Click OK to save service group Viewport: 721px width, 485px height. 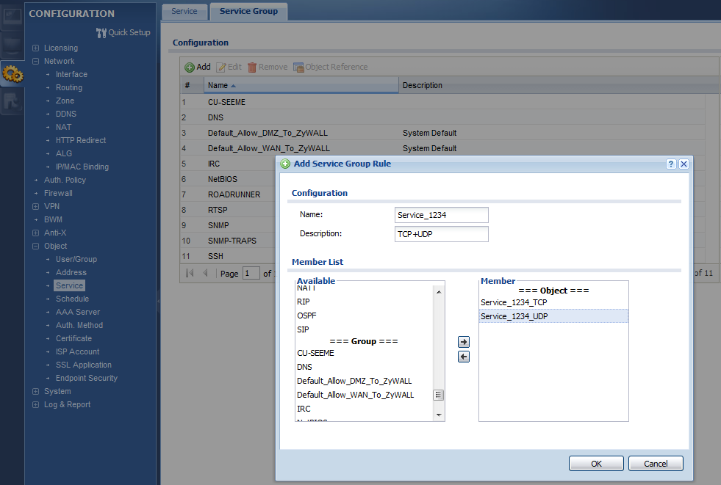click(x=596, y=464)
